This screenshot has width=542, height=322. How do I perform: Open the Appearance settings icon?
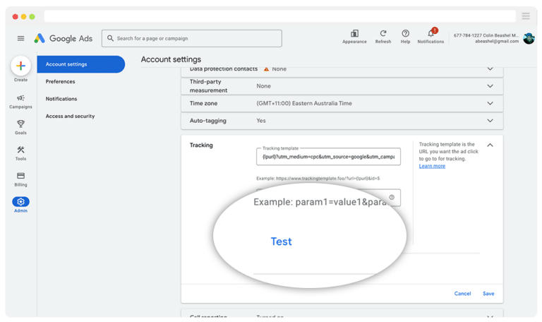354,34
